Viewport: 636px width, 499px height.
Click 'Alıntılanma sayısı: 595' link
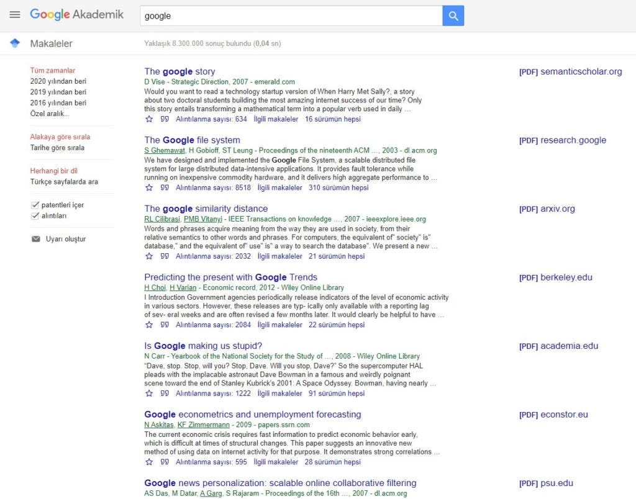pyautogui.click(x=211, y=462)
